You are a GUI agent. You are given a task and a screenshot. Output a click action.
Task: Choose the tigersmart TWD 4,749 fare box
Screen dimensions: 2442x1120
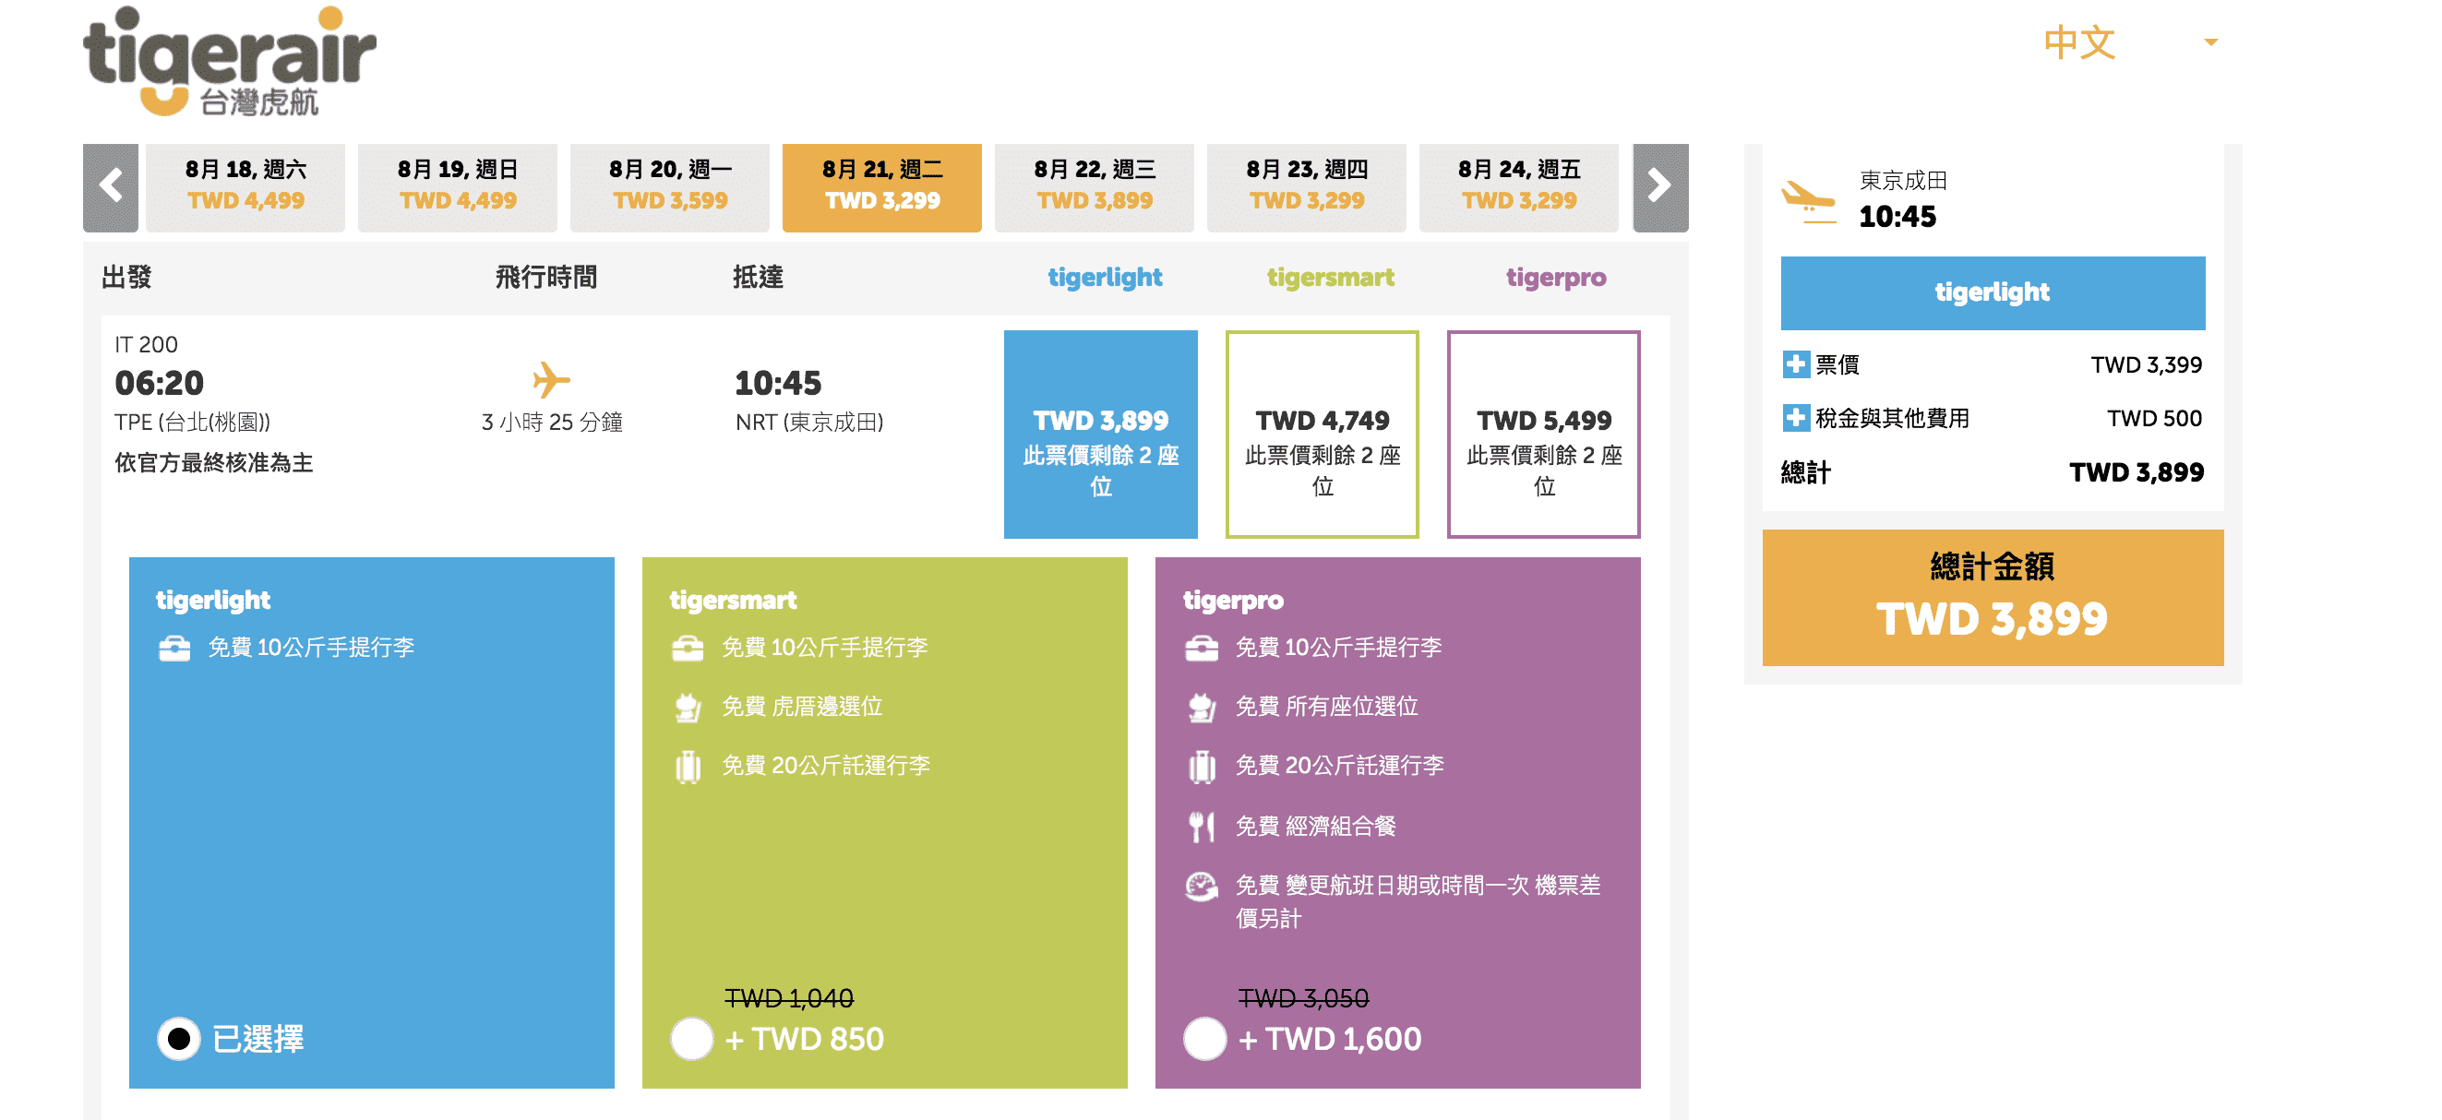(x=1323, y=434)
